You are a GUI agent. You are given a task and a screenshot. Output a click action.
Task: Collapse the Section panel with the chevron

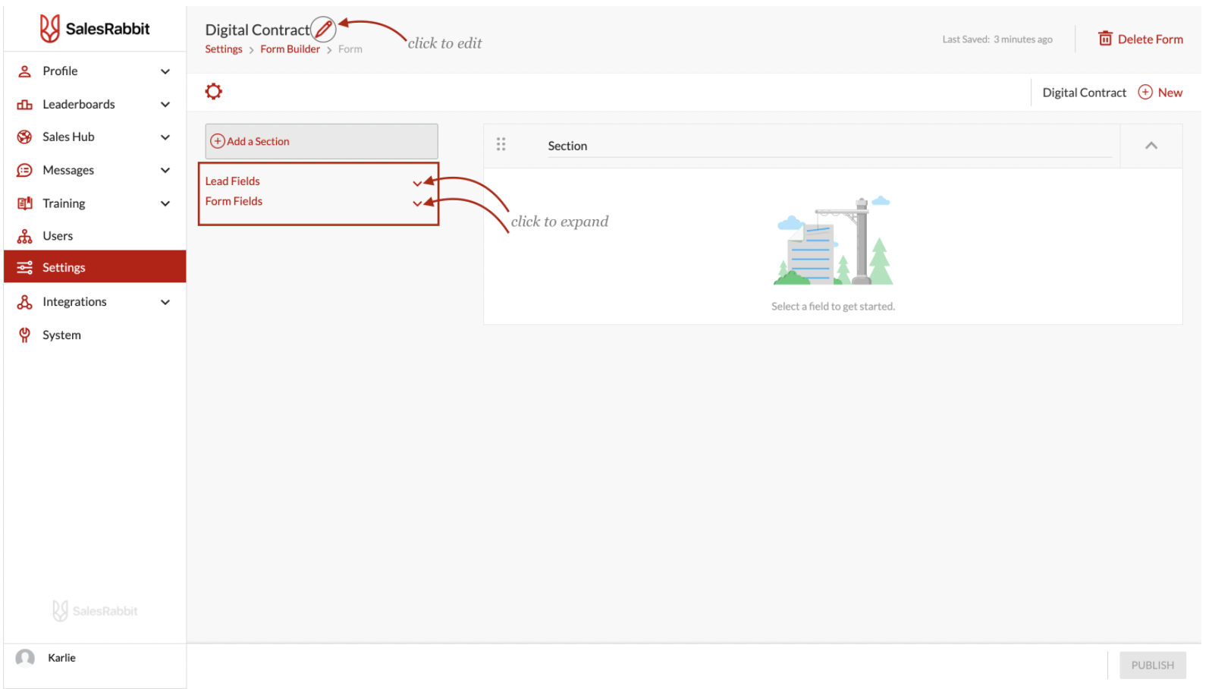coord(1151,146)
